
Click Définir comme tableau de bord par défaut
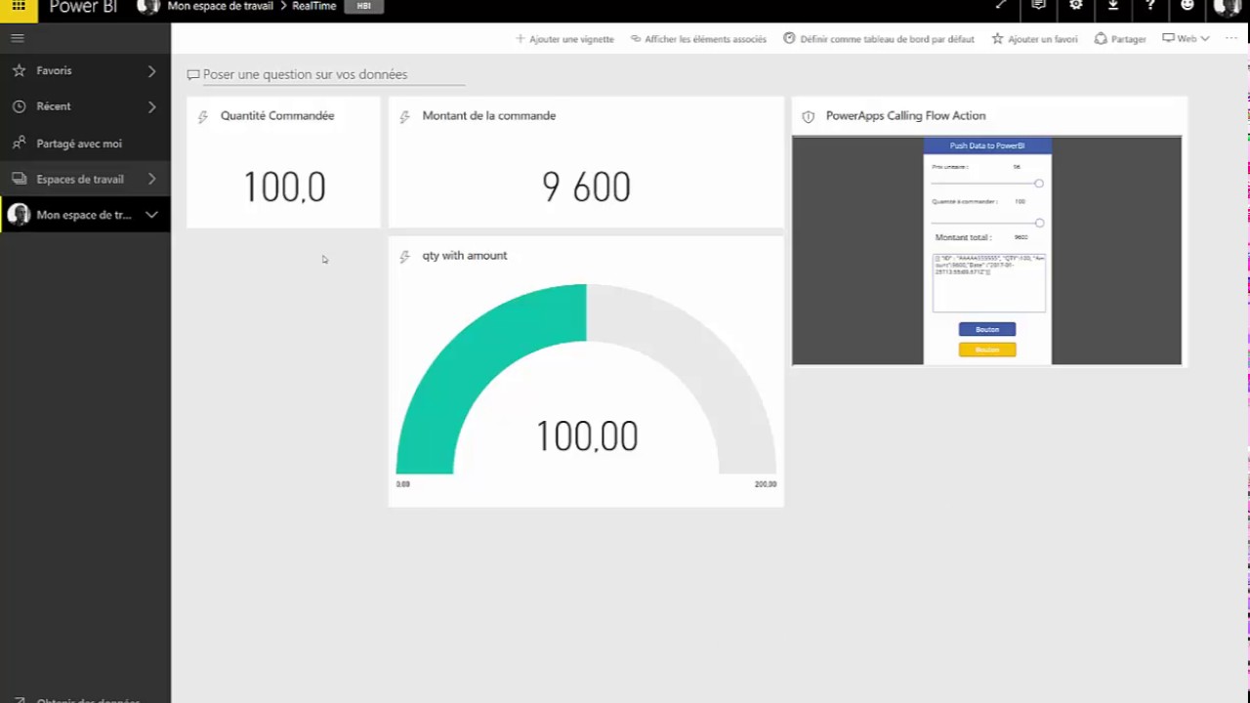click(879, 39)
